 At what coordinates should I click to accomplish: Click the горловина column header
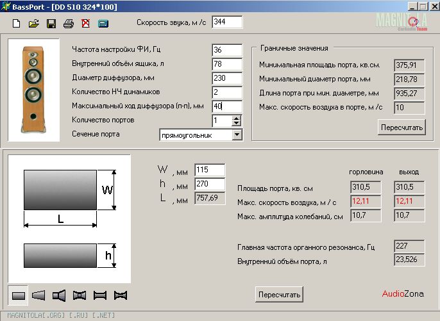[x=366, y=172]
